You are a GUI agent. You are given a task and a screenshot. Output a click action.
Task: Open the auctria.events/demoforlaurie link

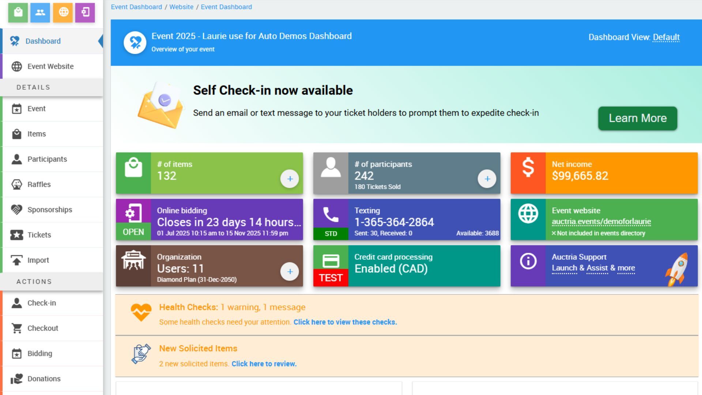pos(601,221)
